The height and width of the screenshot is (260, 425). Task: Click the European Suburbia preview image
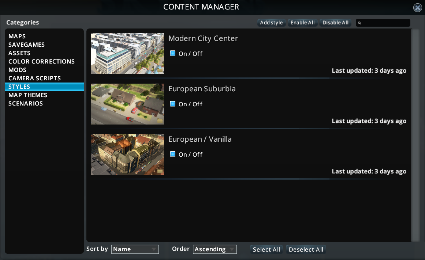point(127,104)
